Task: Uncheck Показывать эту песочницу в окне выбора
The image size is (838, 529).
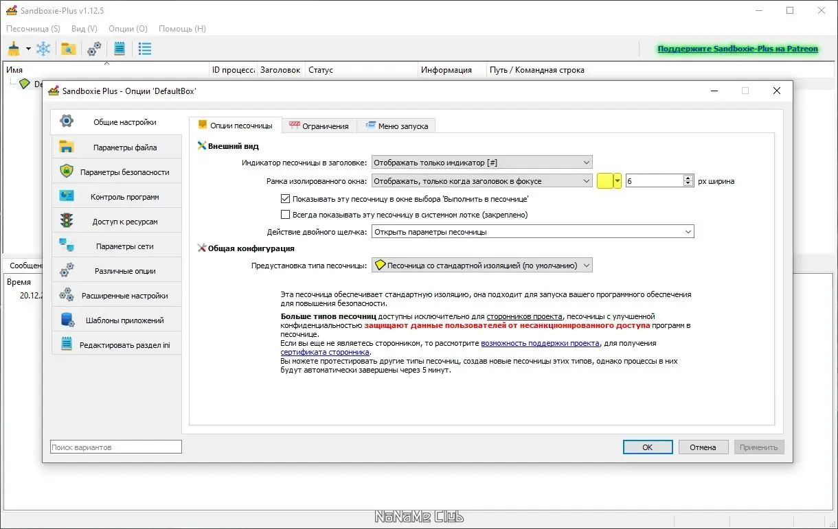Action: pos(286,199)
